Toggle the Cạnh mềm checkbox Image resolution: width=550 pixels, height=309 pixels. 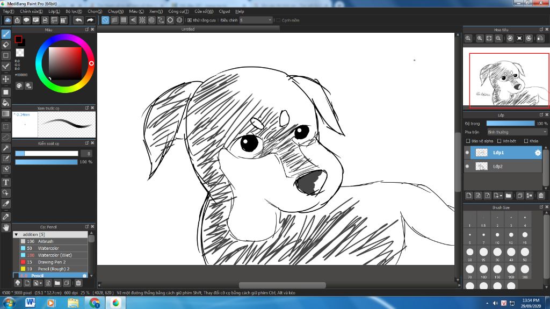pyautogui.click(x=278, y=20)
